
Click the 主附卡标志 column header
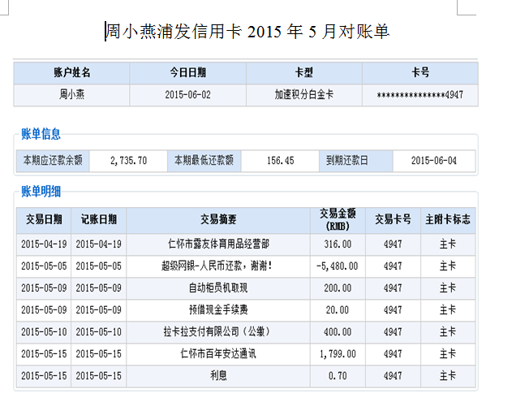447,219
